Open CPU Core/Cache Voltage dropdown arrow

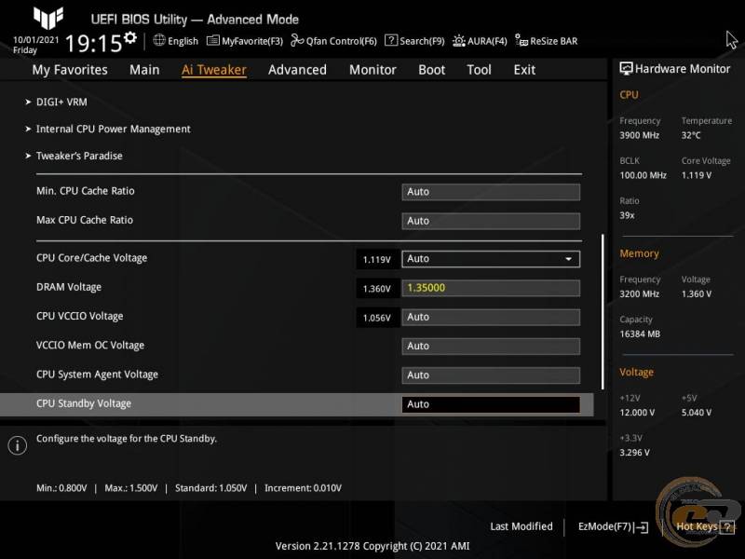coord(568,259)
